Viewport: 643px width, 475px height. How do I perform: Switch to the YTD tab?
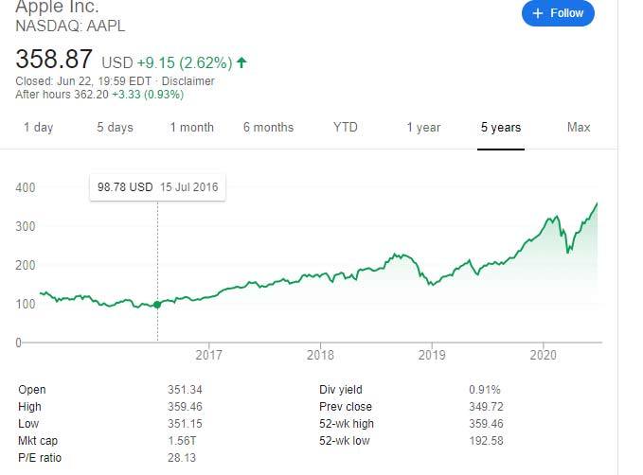pos(346,128)
